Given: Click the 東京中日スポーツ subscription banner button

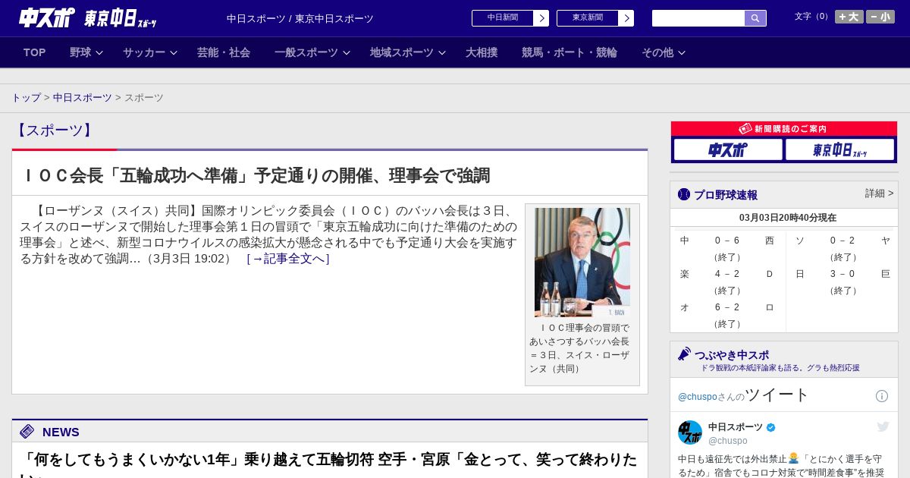Looking at the screenshot, I should click(x=839, y=150).
